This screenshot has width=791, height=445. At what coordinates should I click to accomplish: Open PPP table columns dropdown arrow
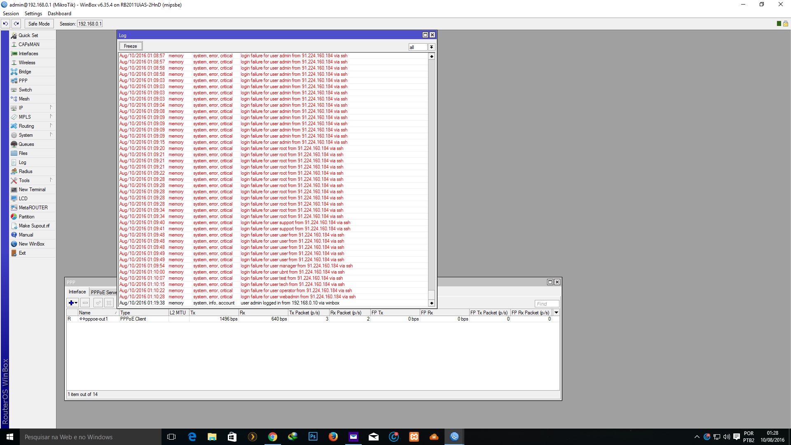(556, 313)
